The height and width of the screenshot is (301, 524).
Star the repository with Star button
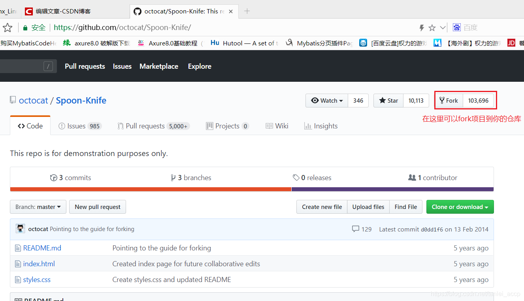click(388, 101)
